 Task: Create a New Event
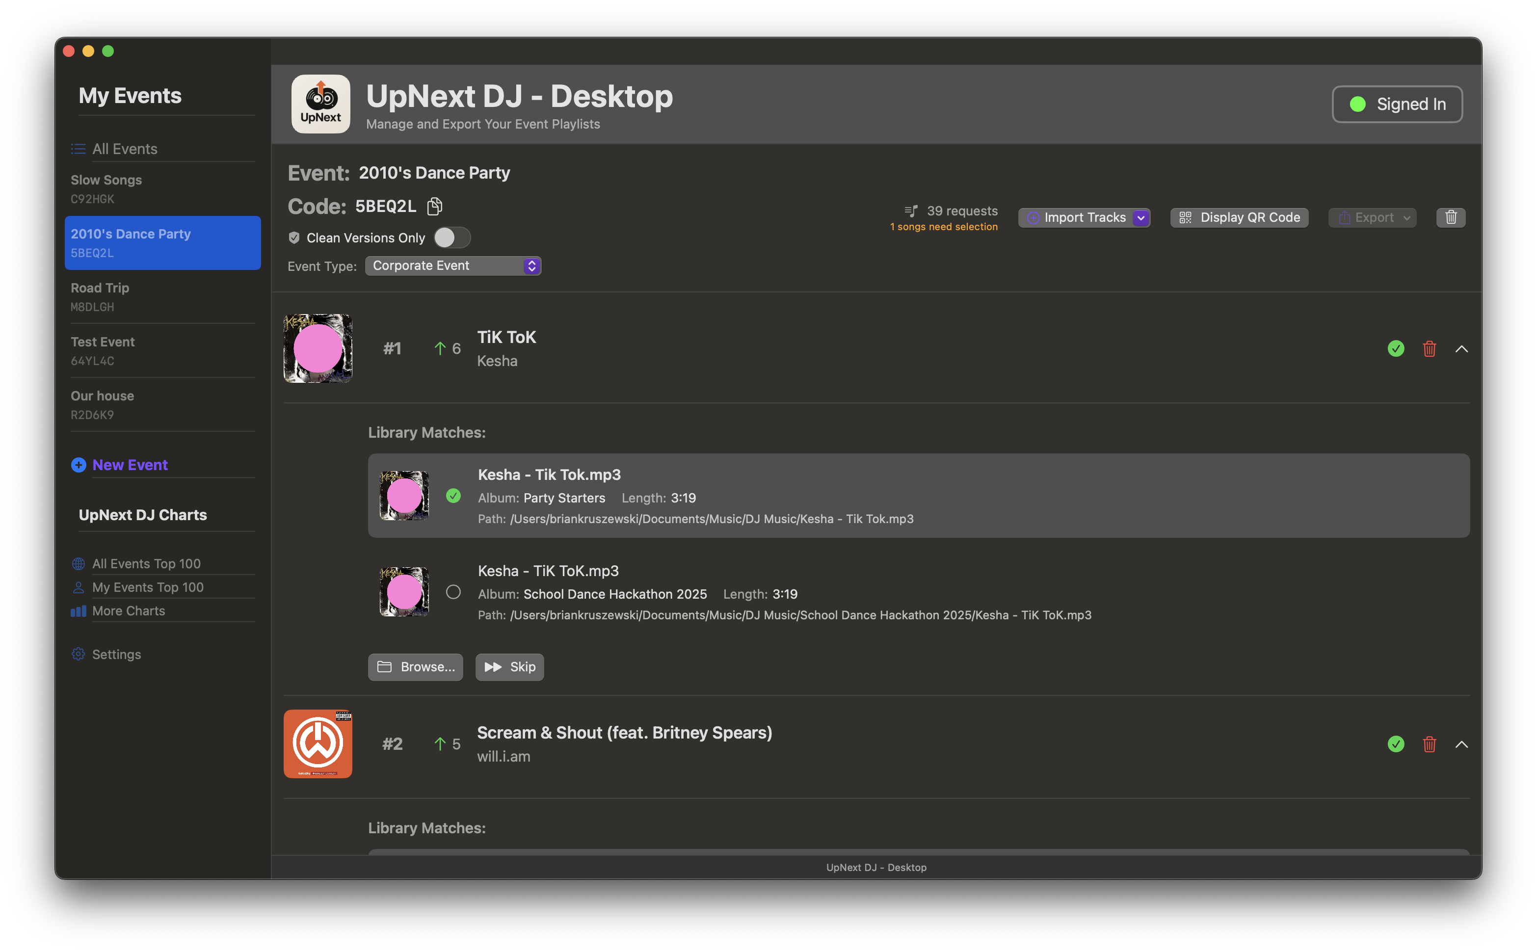[x=130, y=465]
